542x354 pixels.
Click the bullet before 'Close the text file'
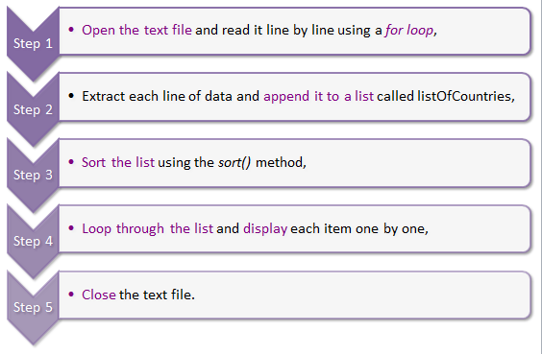[x=71, y=295]
